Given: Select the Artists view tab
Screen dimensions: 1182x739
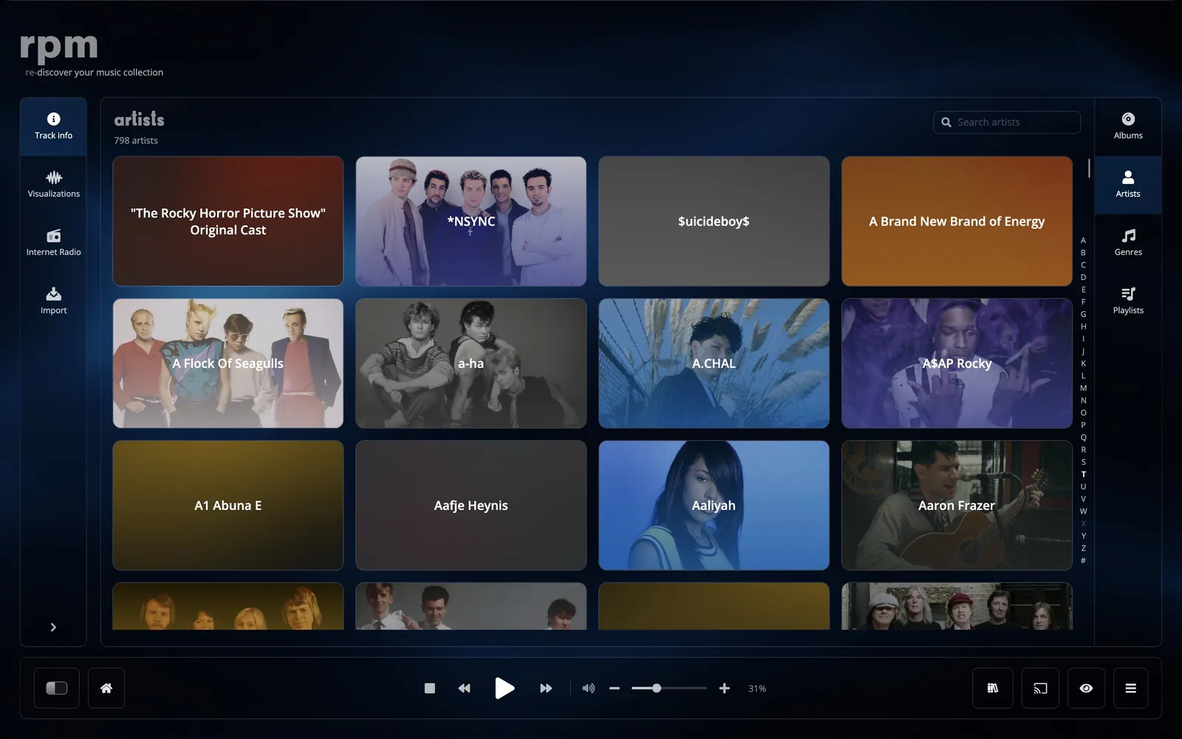Looking at the screenshot, I should (x=1128, y=185).
